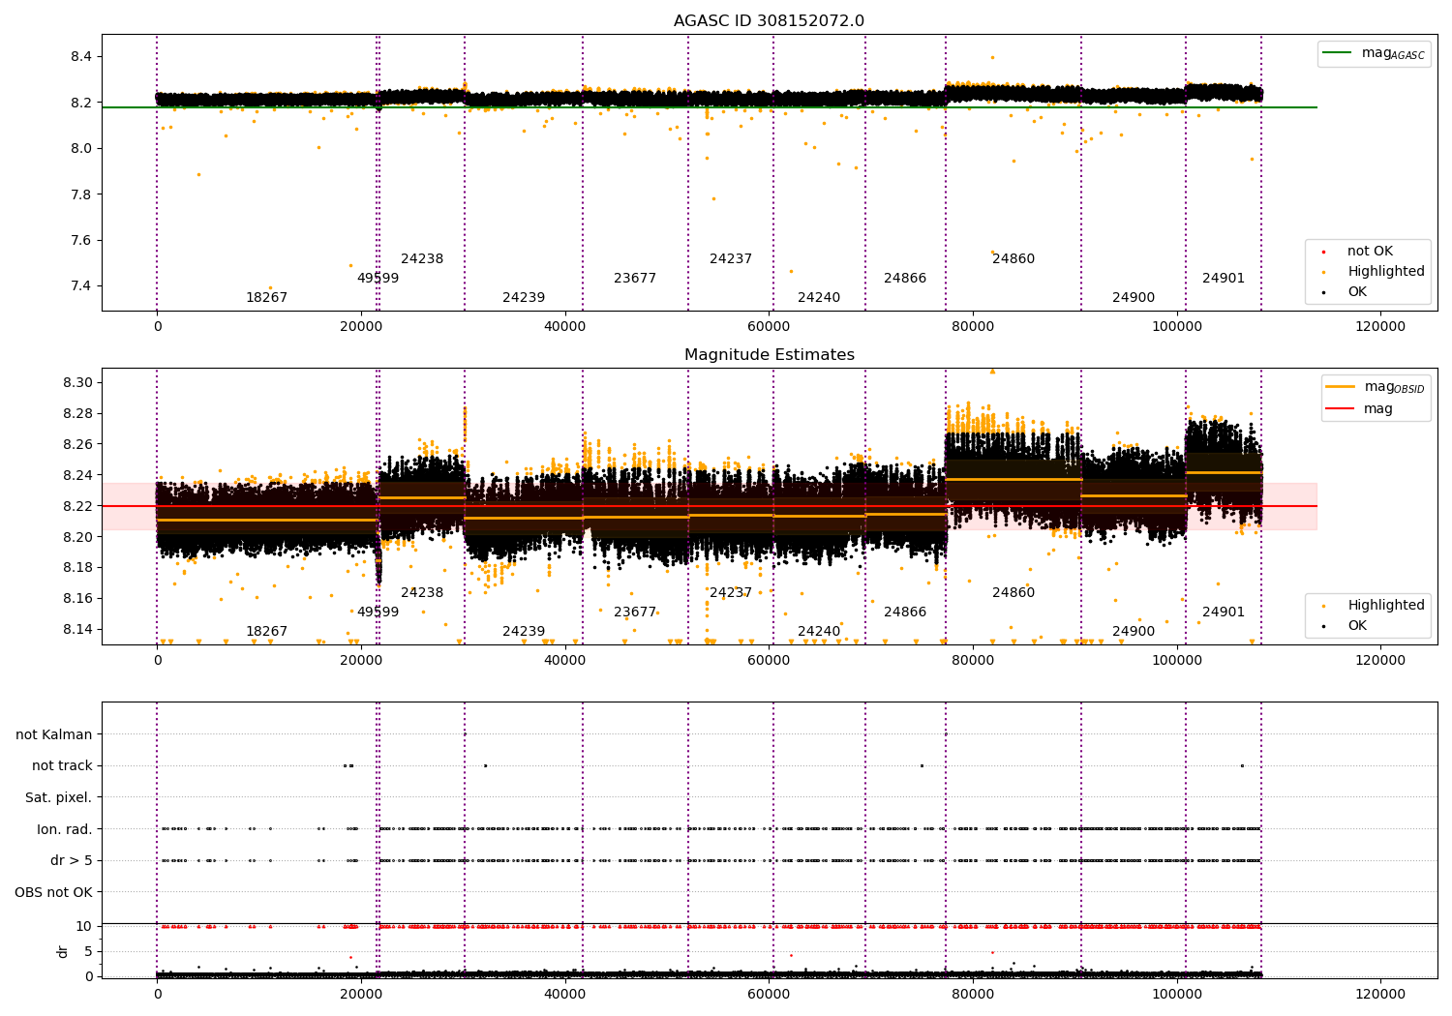Click the 'Sat. pixel.' axis label
The image size is (1452, 1016).
click(59, 797)
